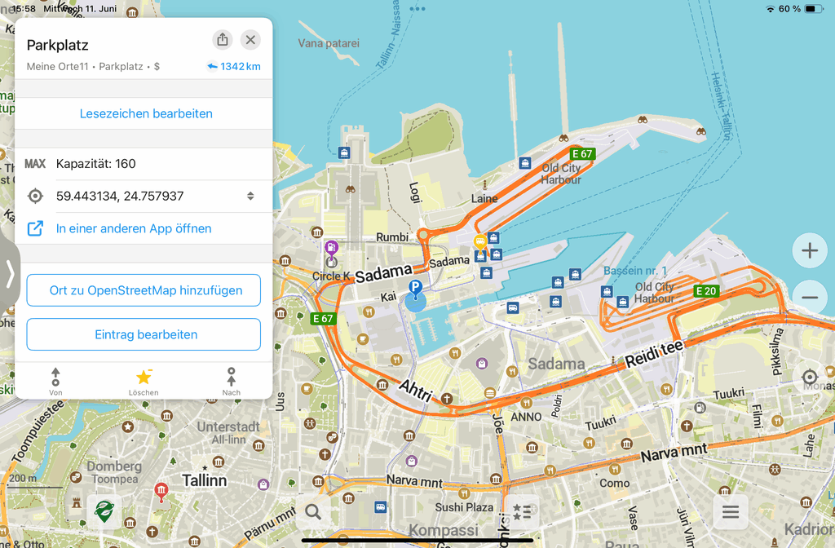Tap Reidi tee road label
The width and height of the screenshot is (835, 548).
pyautogui.click(x=654, y=354)
